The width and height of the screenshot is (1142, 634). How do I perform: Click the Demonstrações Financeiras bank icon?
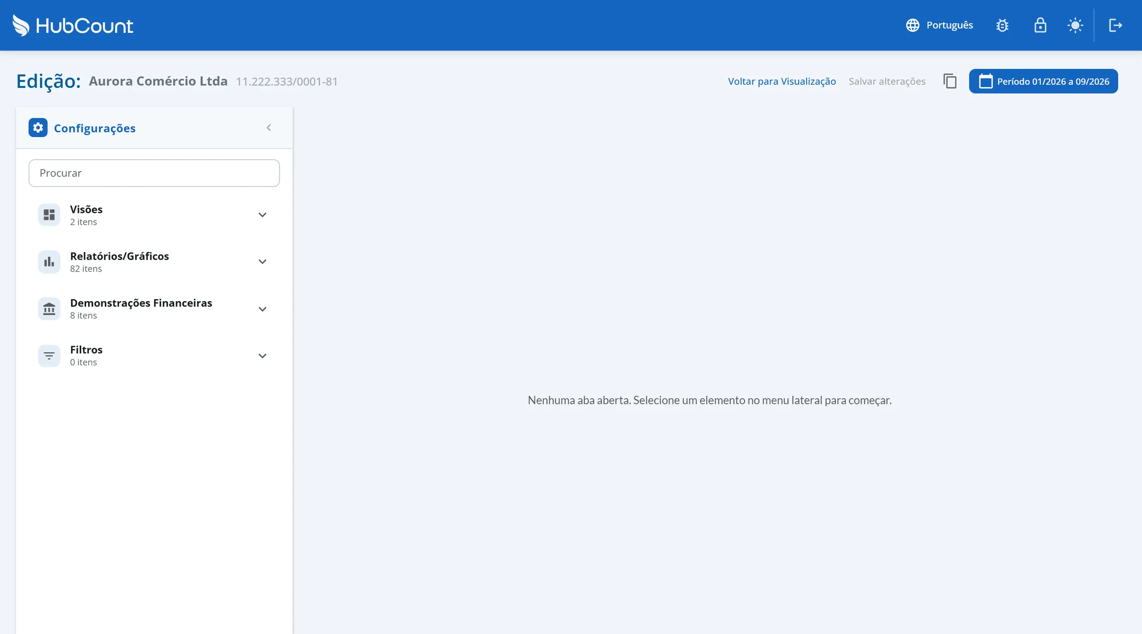click(49, 309)
